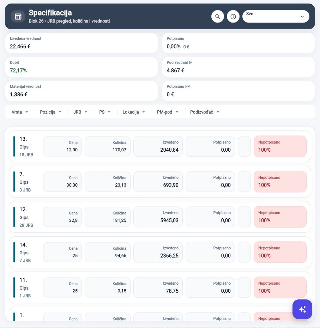This screenshot has width=320, height=328.
Task: Select the Podizvođači Iv card
Action: pyautogui.click(x=239, y=67)
